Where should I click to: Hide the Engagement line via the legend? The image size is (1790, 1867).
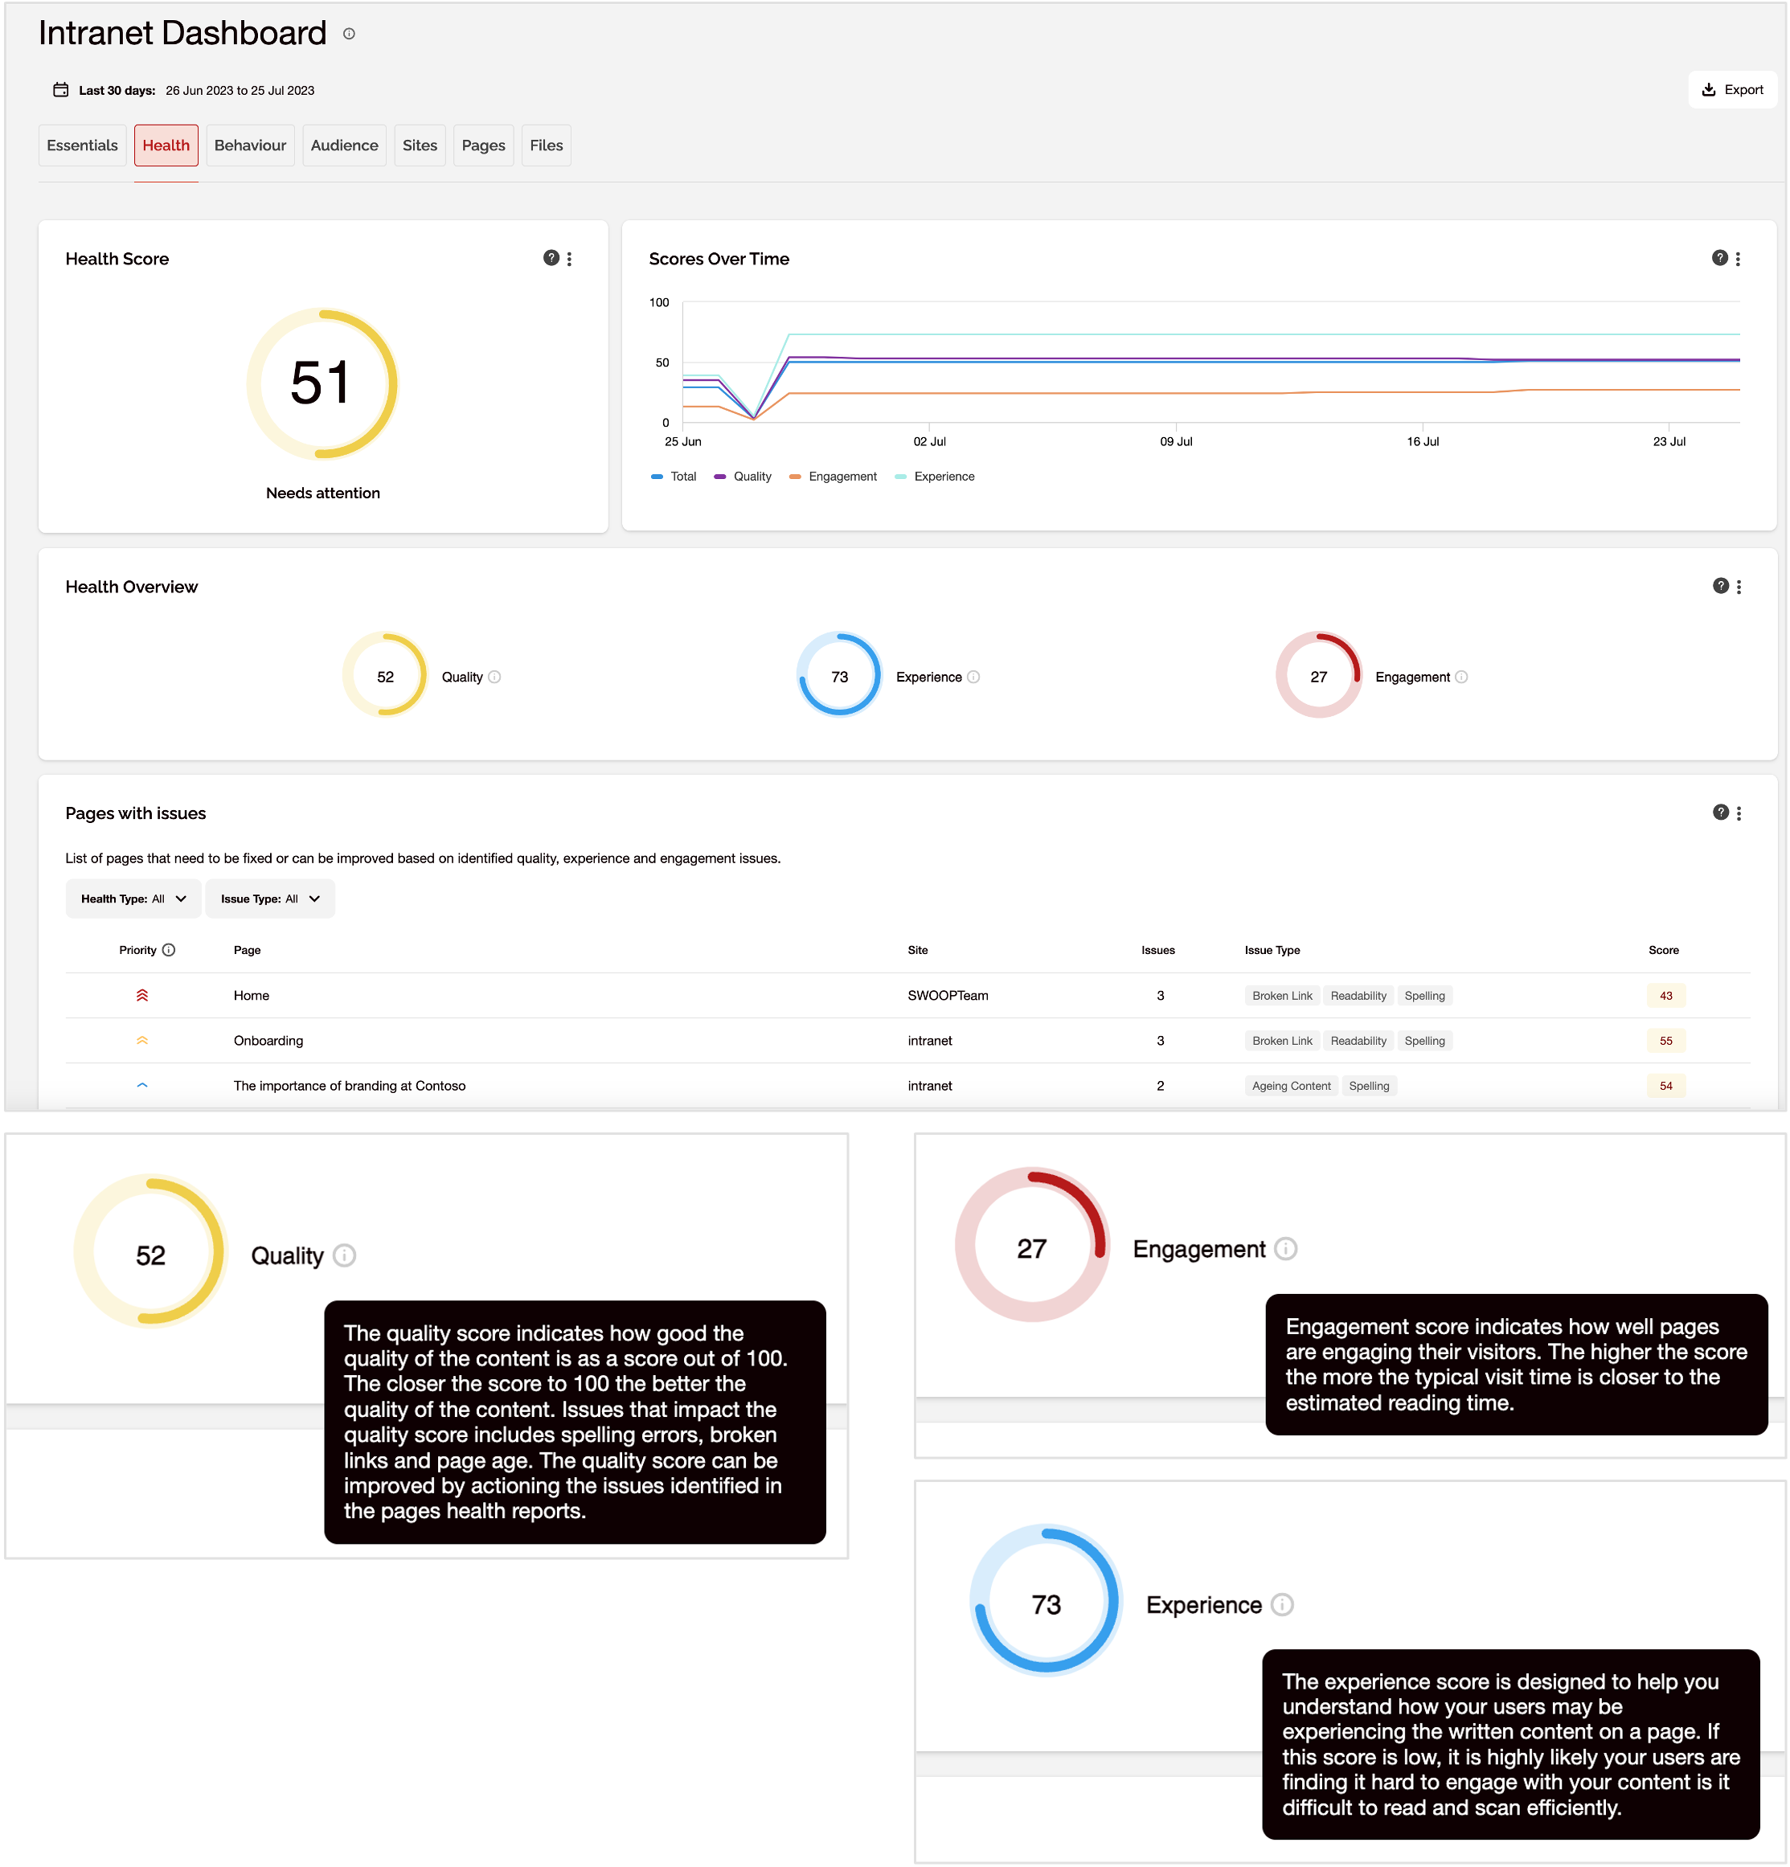coord(834,477)
